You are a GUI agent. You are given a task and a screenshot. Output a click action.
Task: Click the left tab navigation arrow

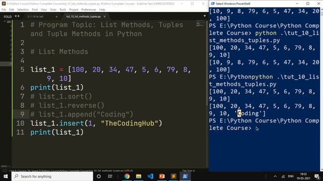16,16
